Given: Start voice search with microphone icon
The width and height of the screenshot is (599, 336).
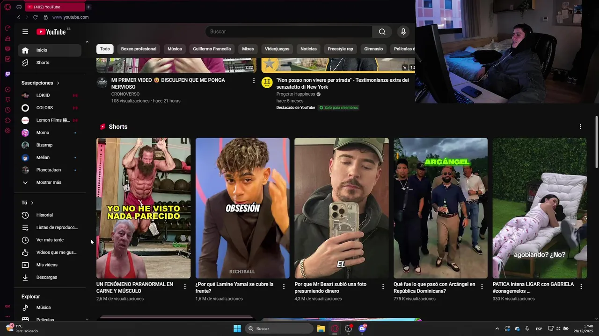Looking at the screenshot, I should click(403, 32).
